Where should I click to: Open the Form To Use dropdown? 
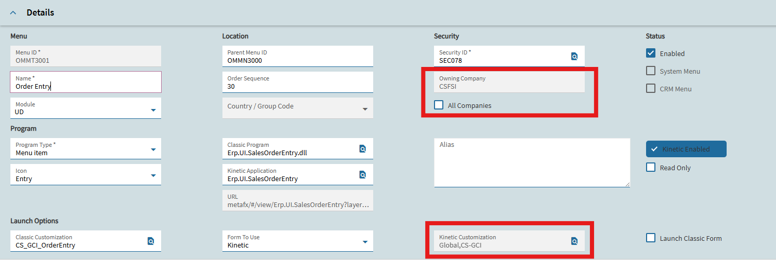pos(297,241)
